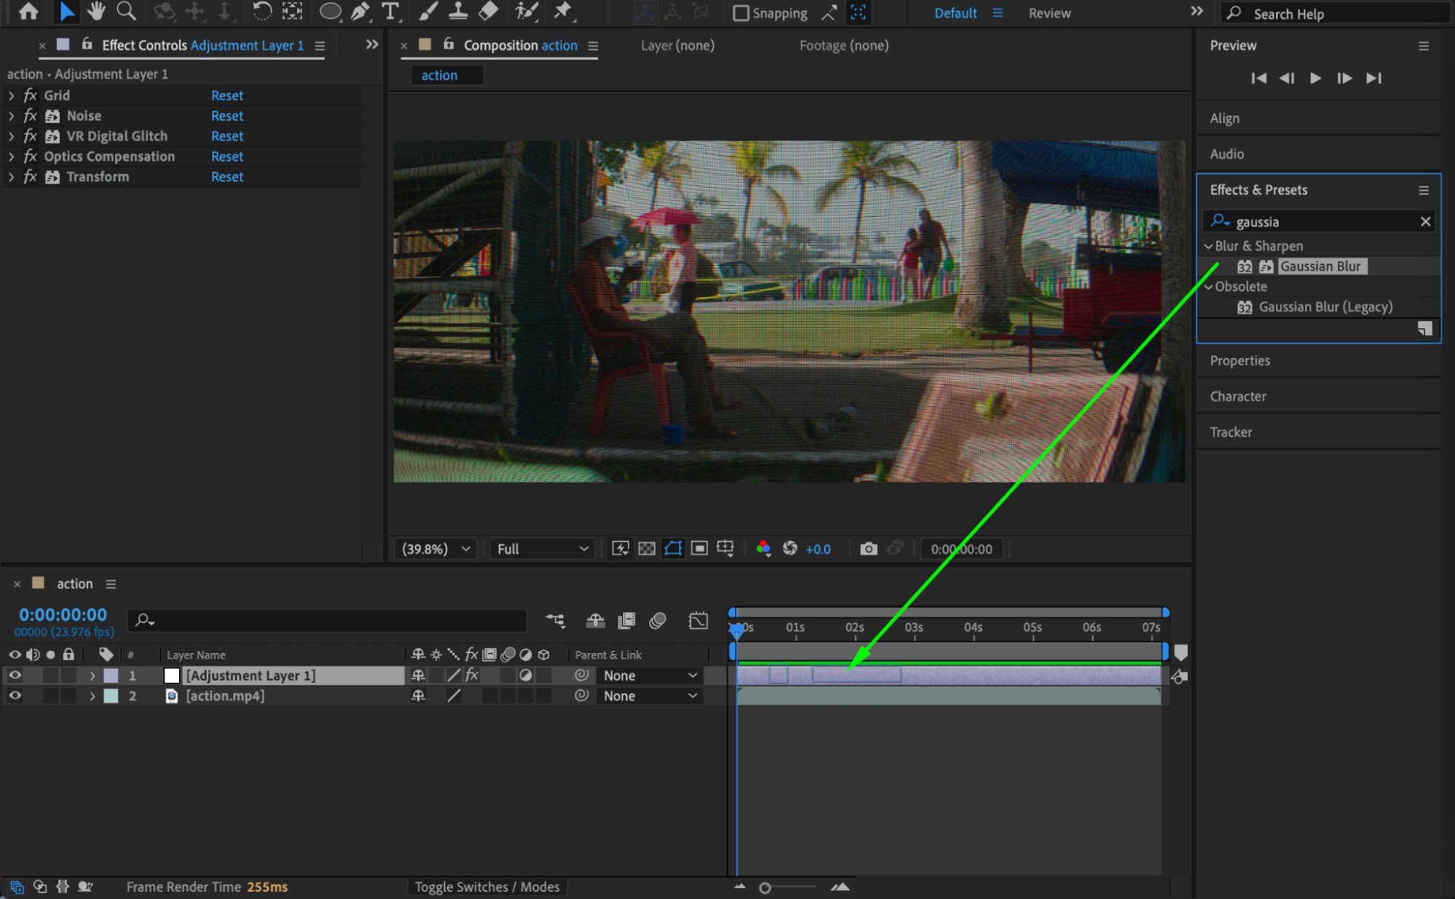The height and width of the screenshot is (899, 1455).
Task: Reset the Transform effect
Action: click(227, 177)
